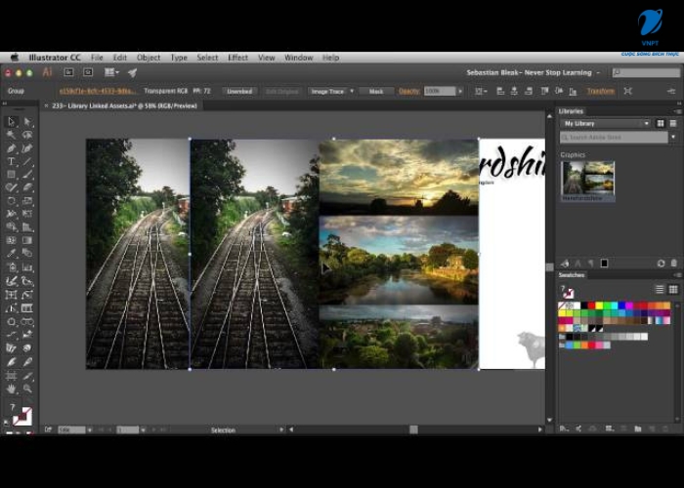Select the Zoom tool
The height and width of the screenshot is (488, 684).
click(27, 388)
